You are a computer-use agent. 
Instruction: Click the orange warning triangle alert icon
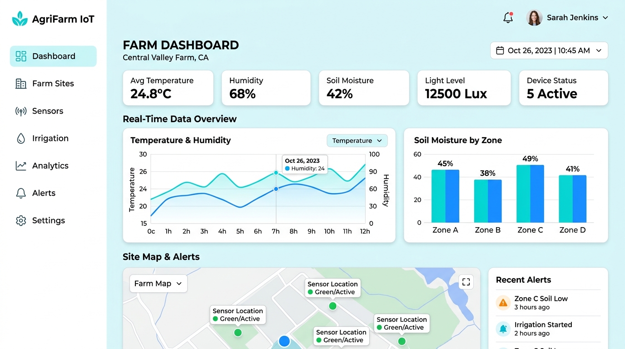click(503, 303)
